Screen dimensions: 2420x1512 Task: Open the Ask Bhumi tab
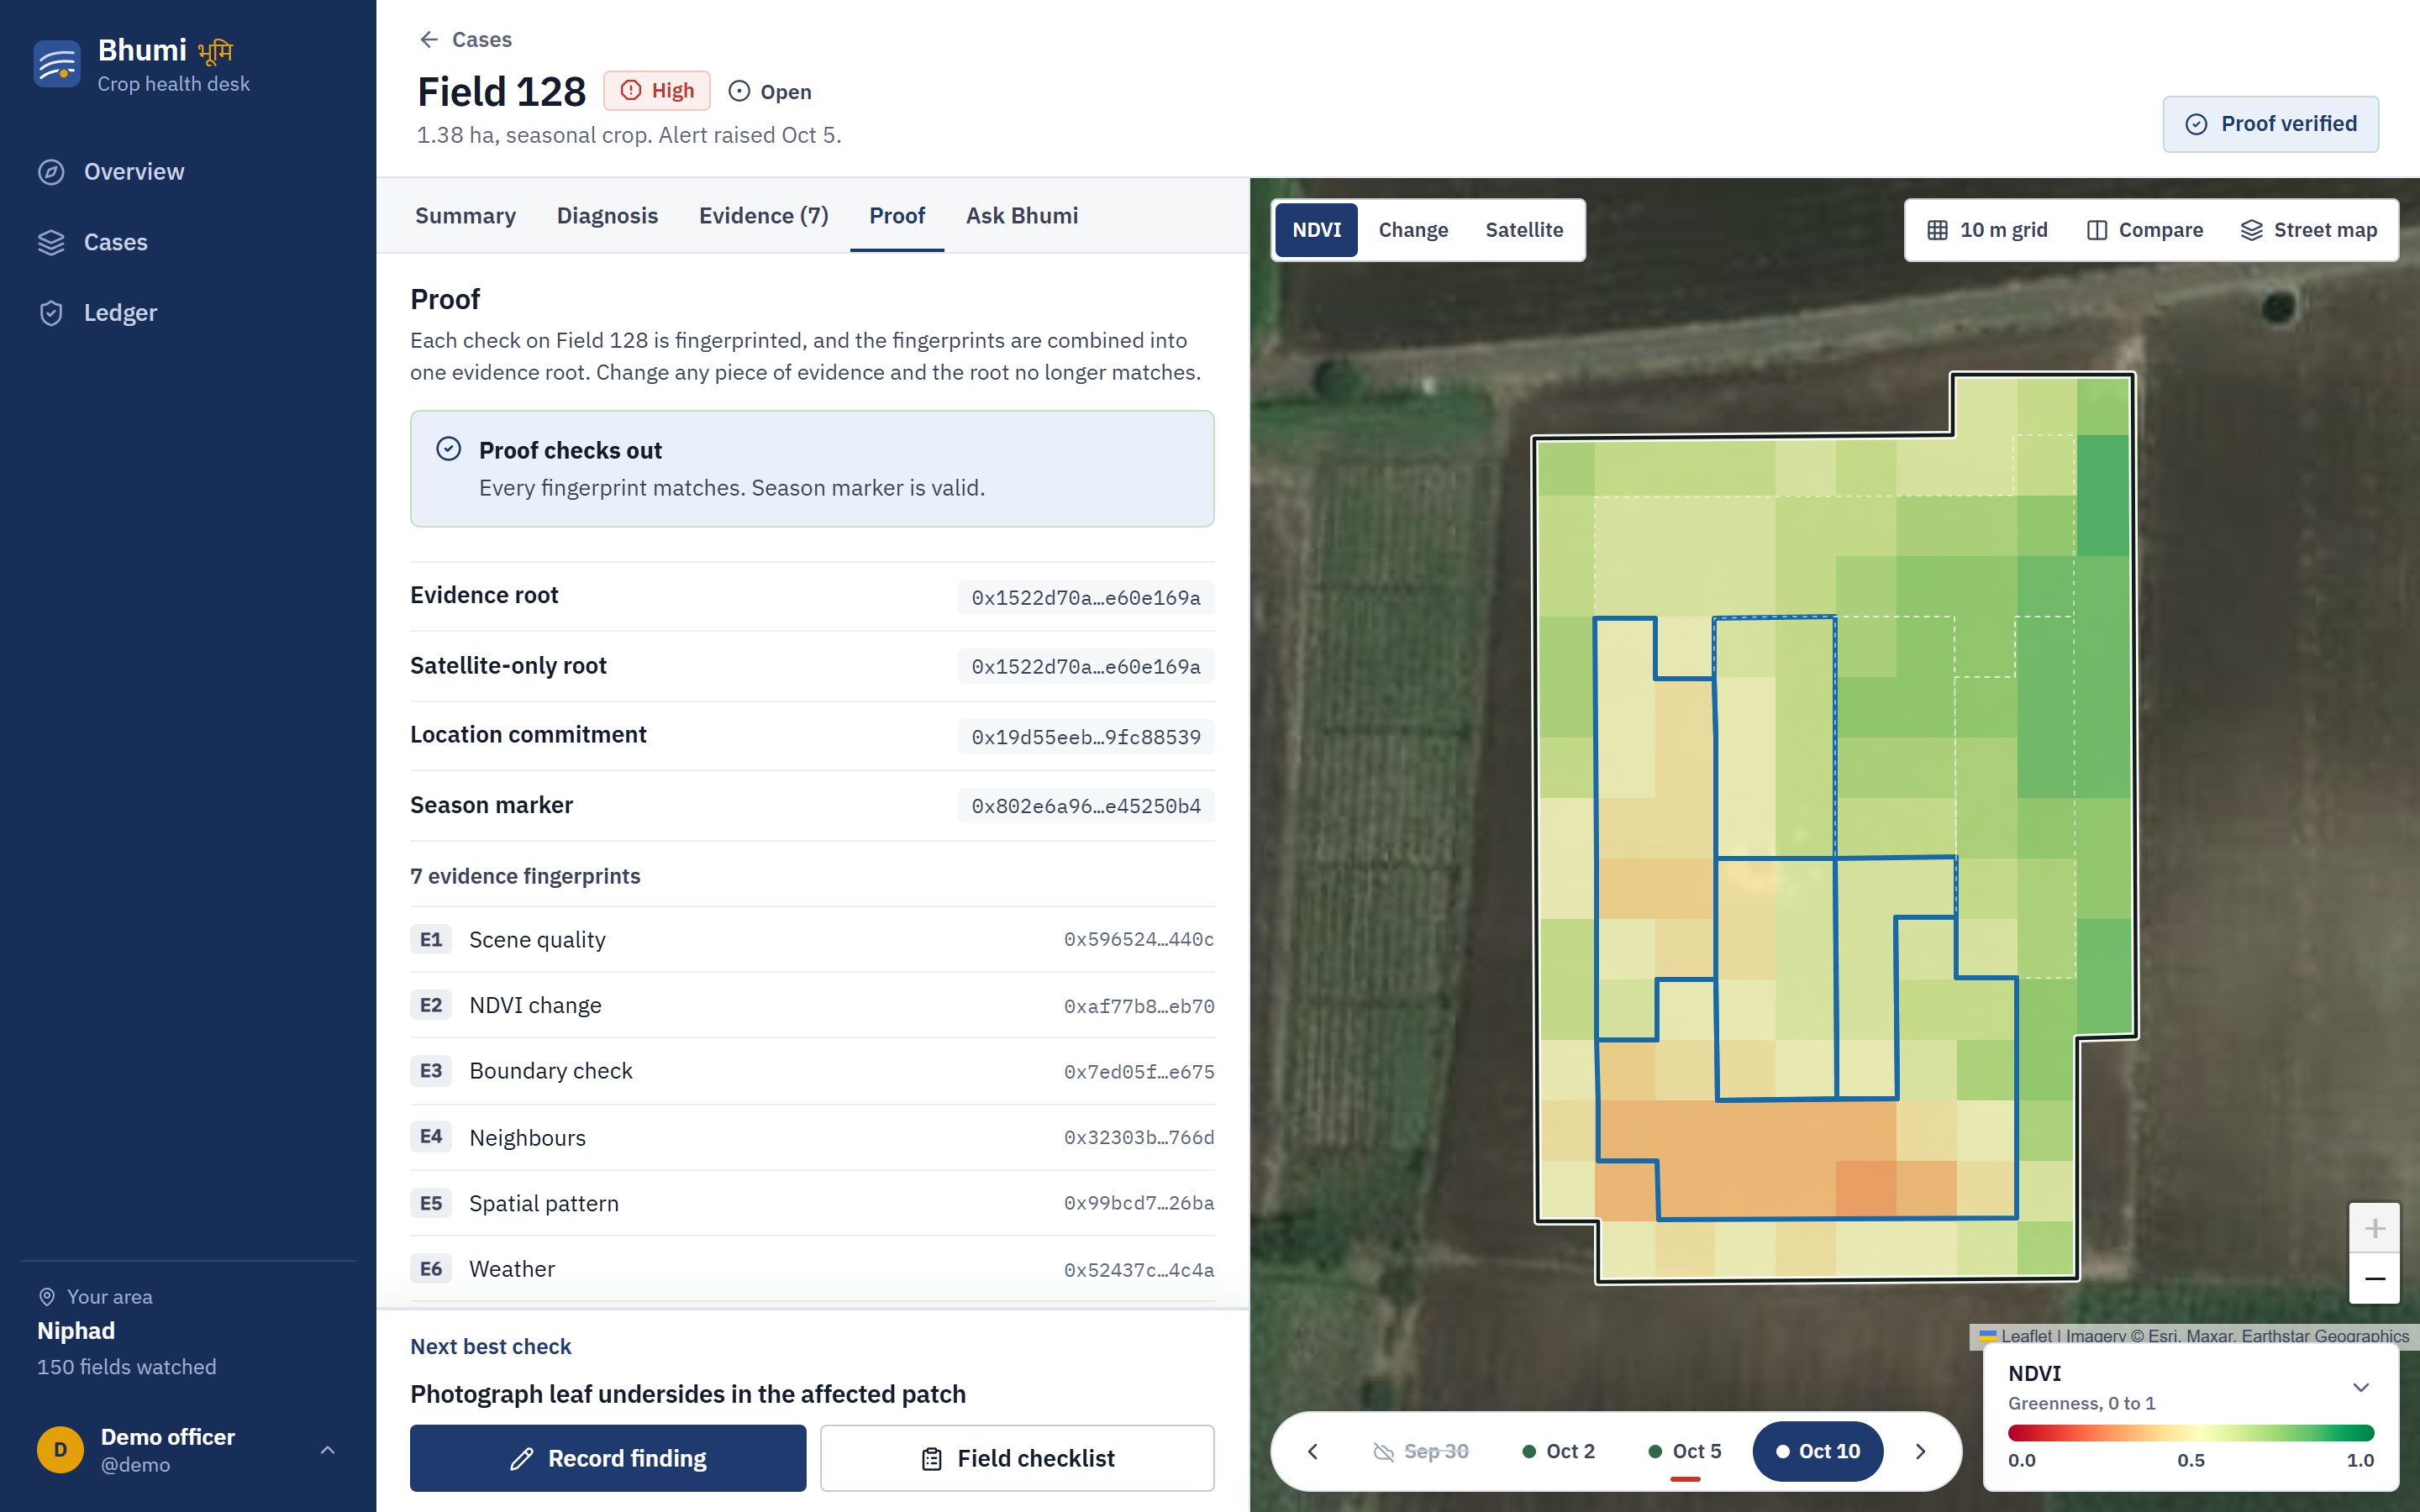tap(1022, 216)
